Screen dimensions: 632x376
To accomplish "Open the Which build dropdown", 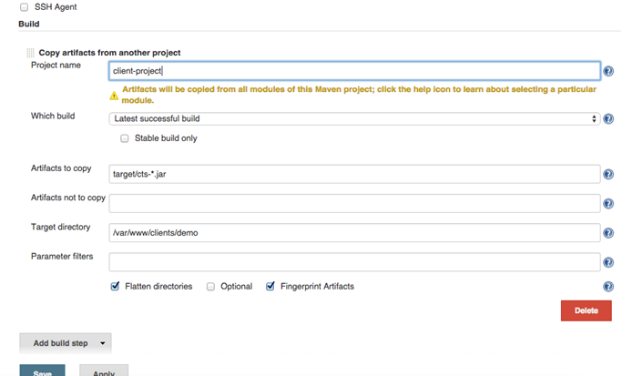I will click(353, 118).
